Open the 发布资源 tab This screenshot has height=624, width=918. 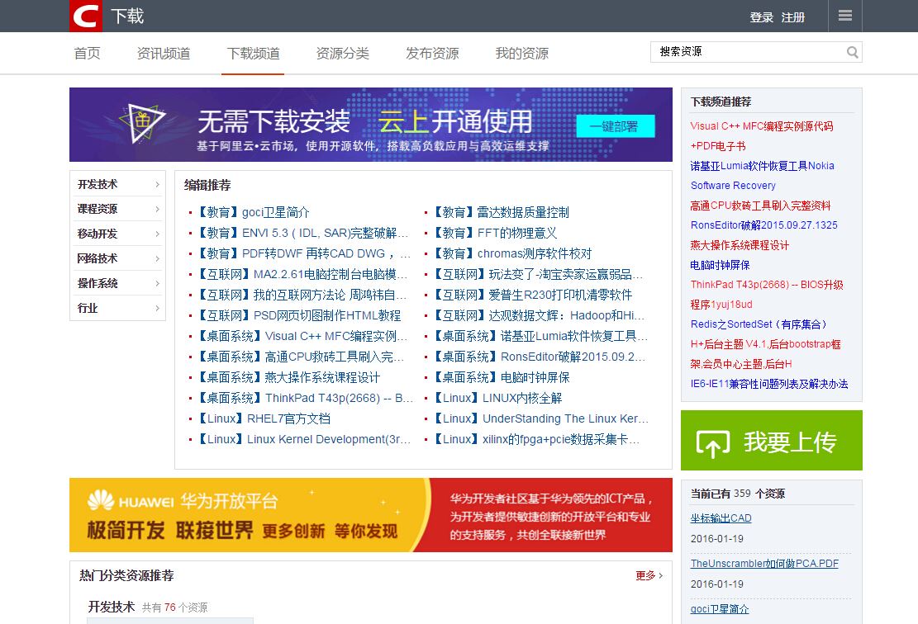(x=432, y=53)
